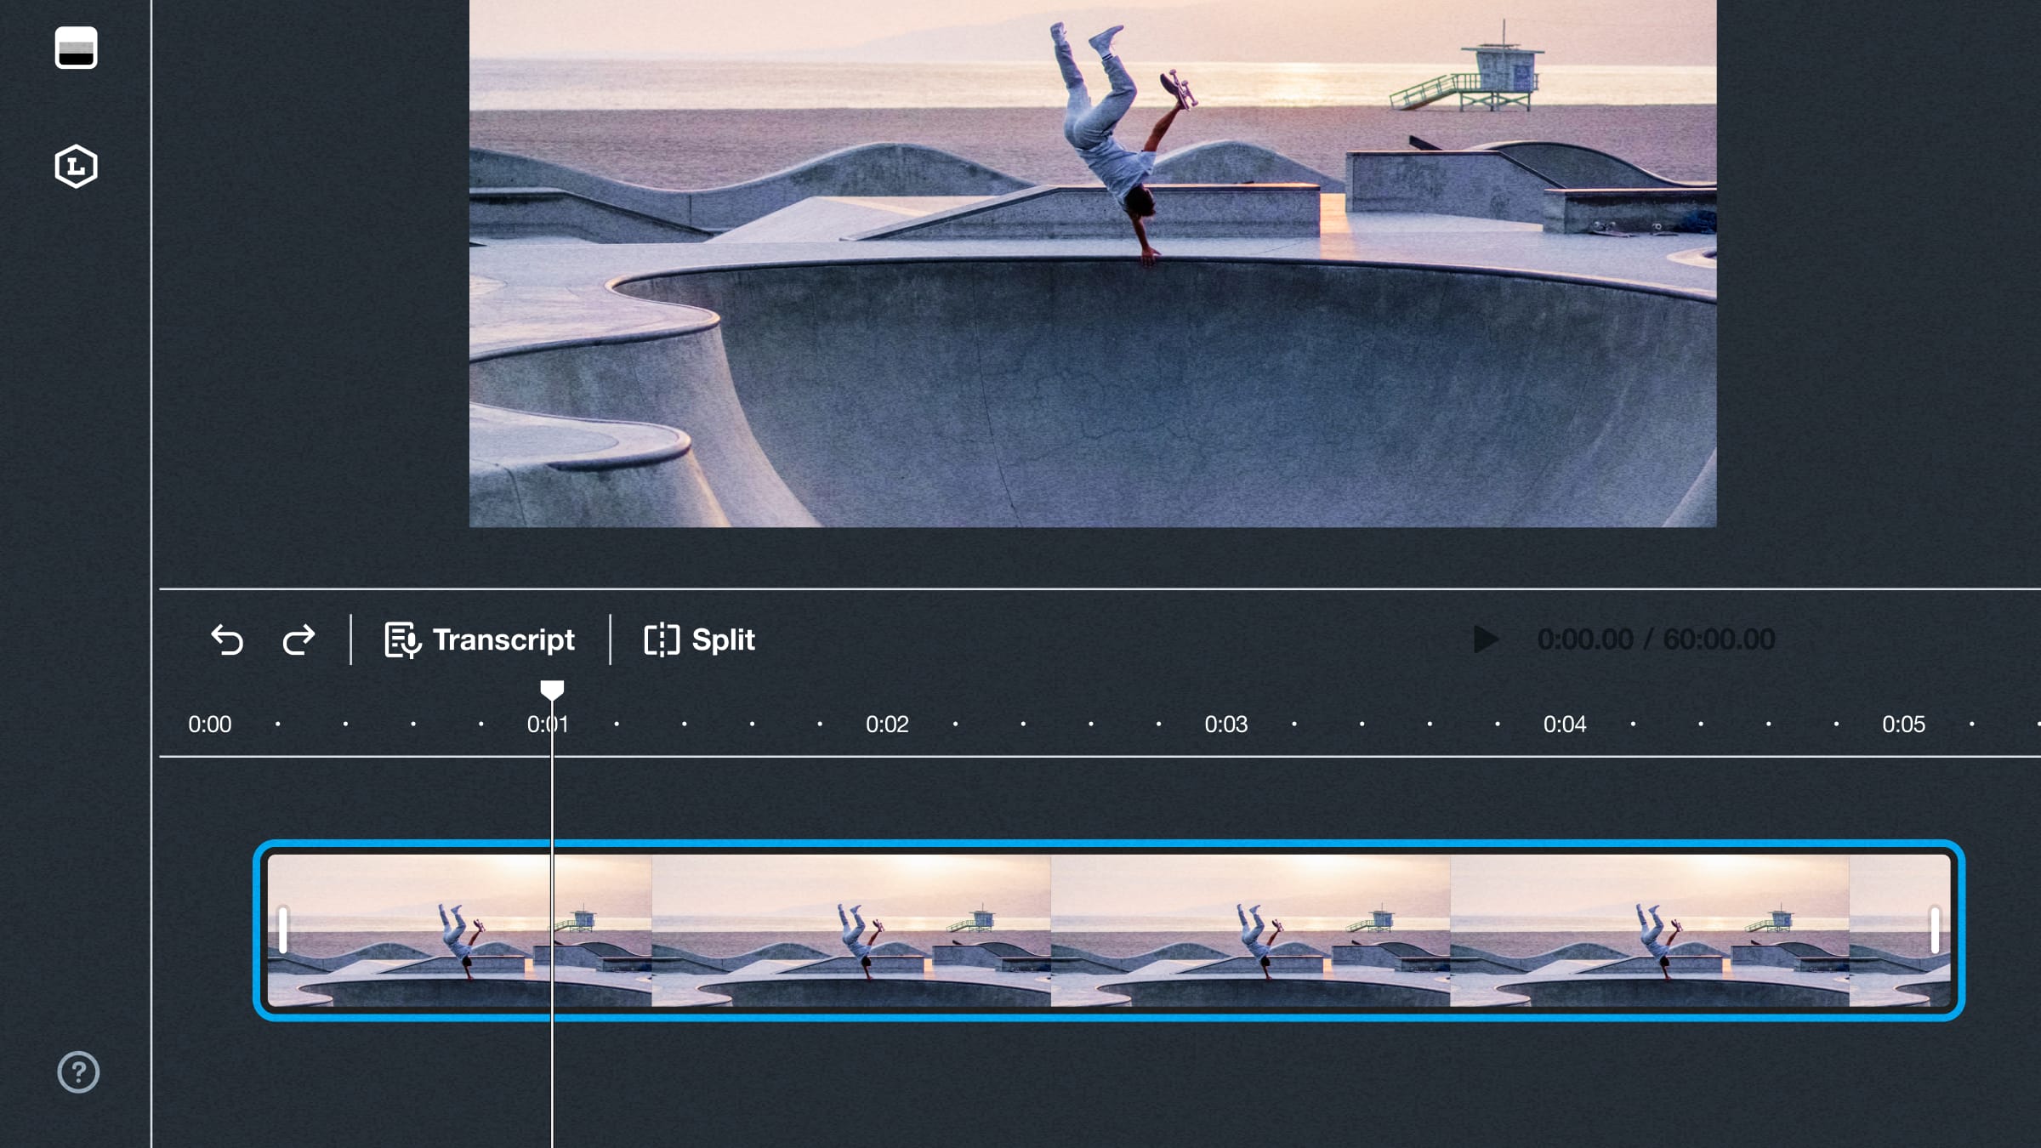Screen dimensions: 2041x1148
Task: Click the playhead handle at 0:01
Action: (x=552, y=690)
